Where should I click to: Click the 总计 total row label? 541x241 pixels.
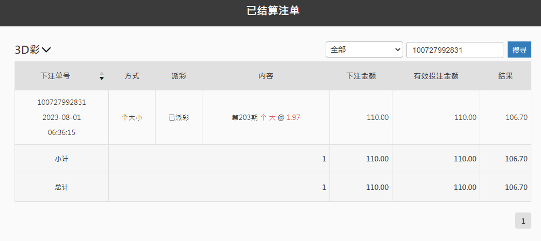click(x=61, y=187)
